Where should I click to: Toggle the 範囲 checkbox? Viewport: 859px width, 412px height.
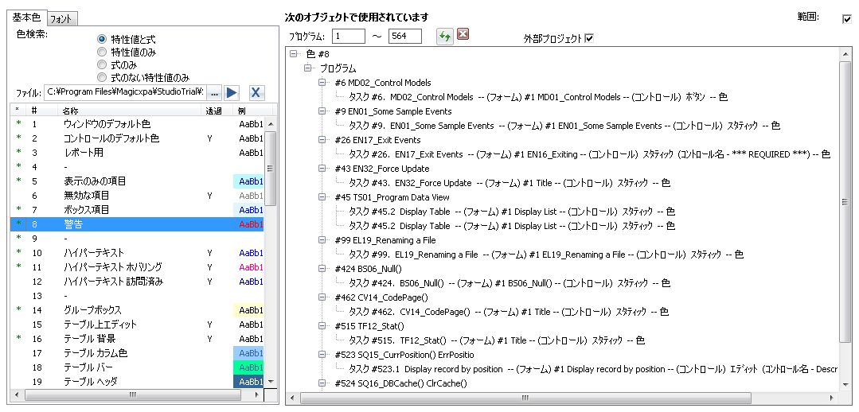846,19
